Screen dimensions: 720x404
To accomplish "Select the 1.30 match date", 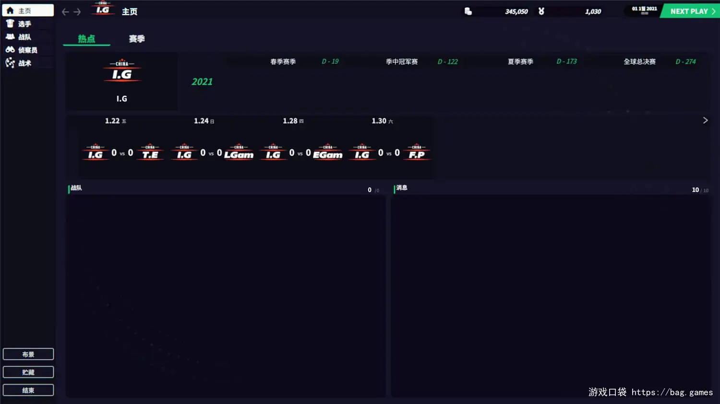I will [382, 121].
